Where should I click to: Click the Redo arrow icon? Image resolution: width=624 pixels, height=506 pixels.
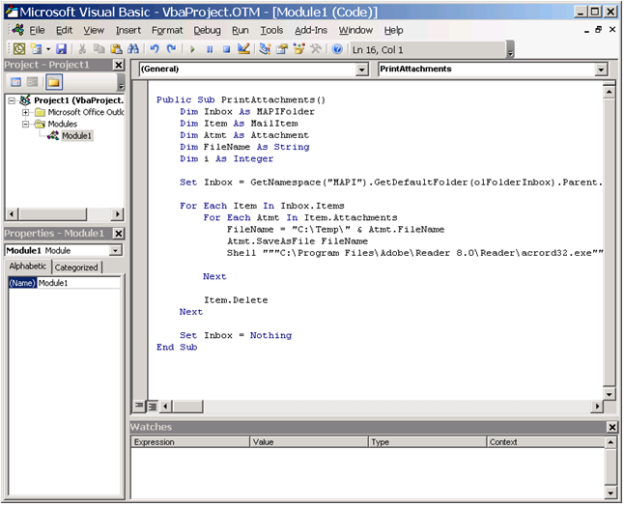[171, 49]
